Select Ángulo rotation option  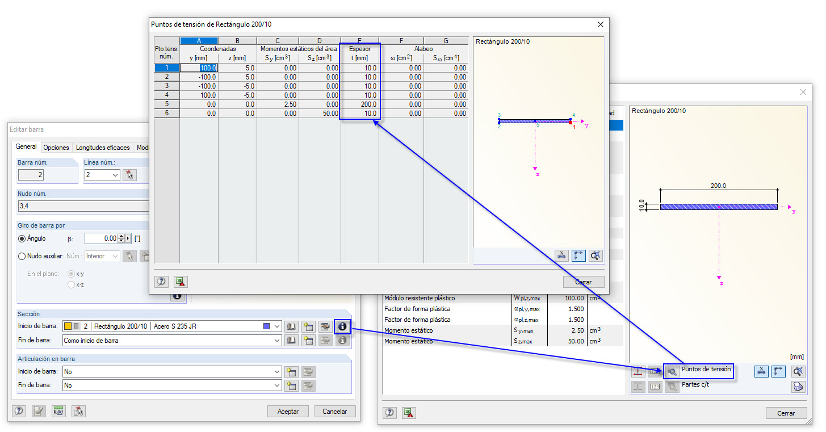pos(22,238)
